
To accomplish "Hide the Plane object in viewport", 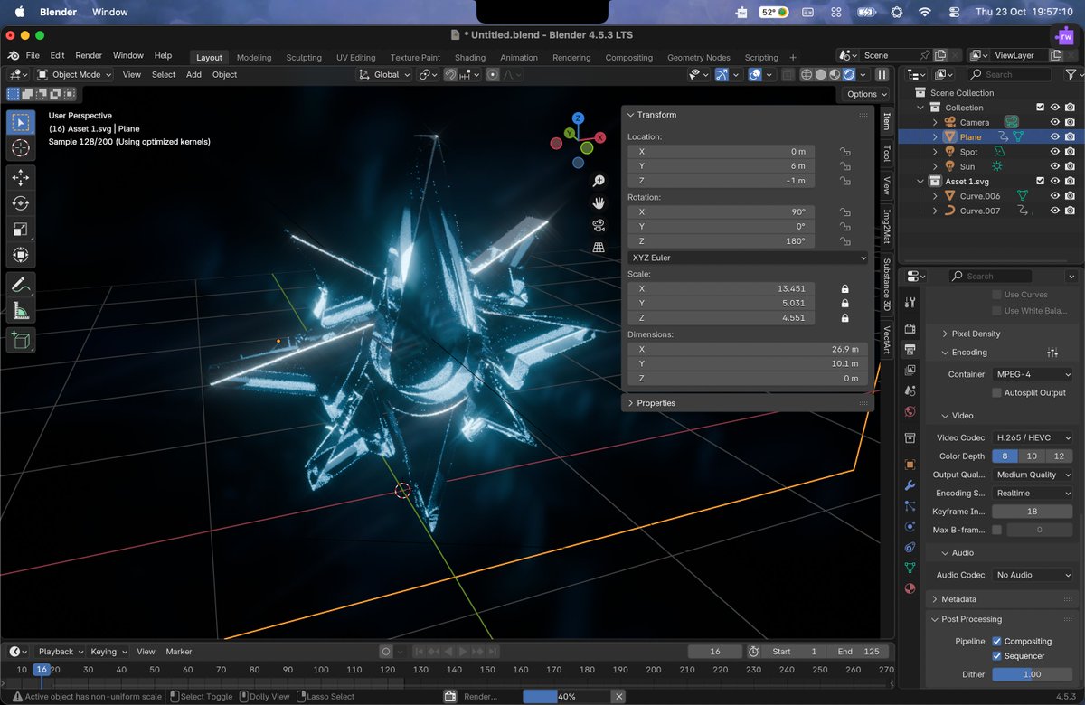I will coord(1054,137).
